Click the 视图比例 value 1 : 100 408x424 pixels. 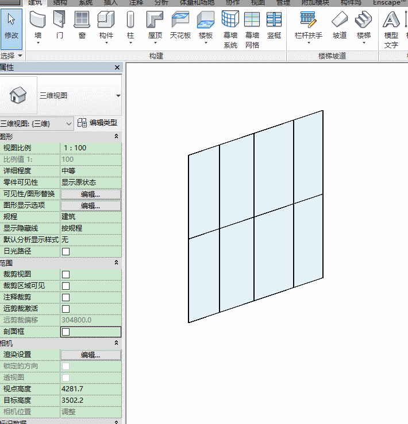(91, 148)
